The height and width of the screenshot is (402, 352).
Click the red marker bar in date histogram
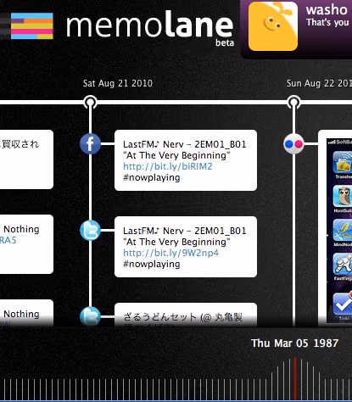(x=295, y=378)
